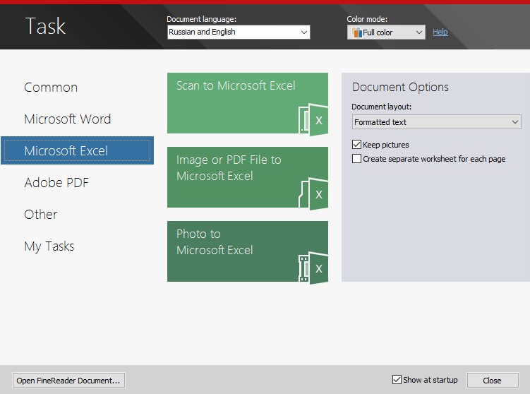530x394 pixels.
Task: Select the Common task category
Action: (51, 88)
